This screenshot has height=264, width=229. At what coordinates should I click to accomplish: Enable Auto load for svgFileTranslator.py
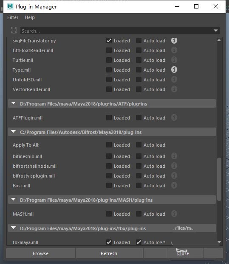(139, 41)
